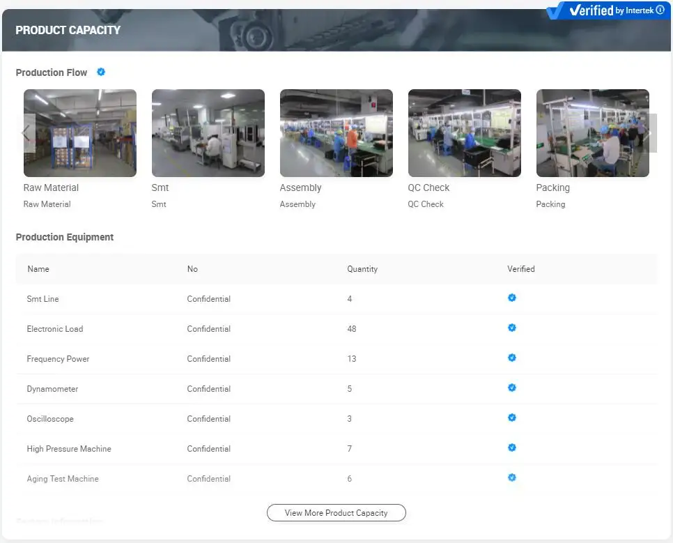The width and height of the screenshot is (673, 543).
Task: Open the Packing photo
Action: point(592,133)
